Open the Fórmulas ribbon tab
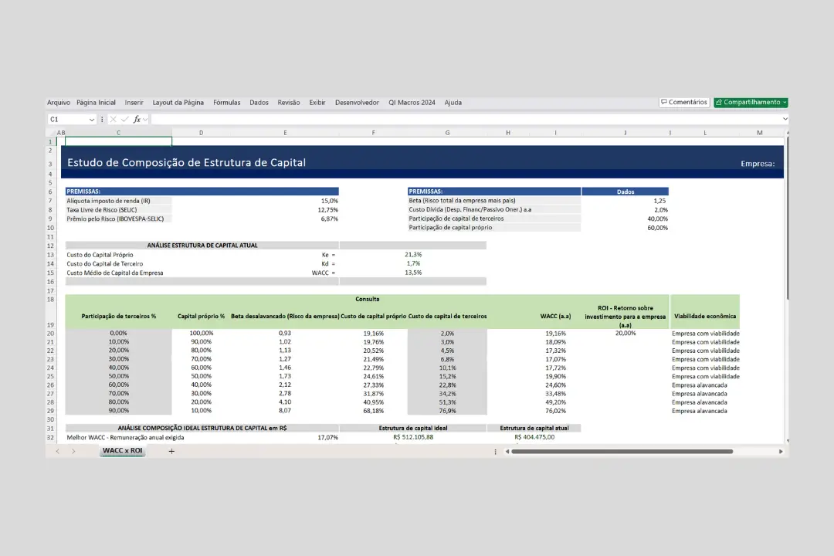The height and width of the screenshot is (556, 834). click(227, 103)
